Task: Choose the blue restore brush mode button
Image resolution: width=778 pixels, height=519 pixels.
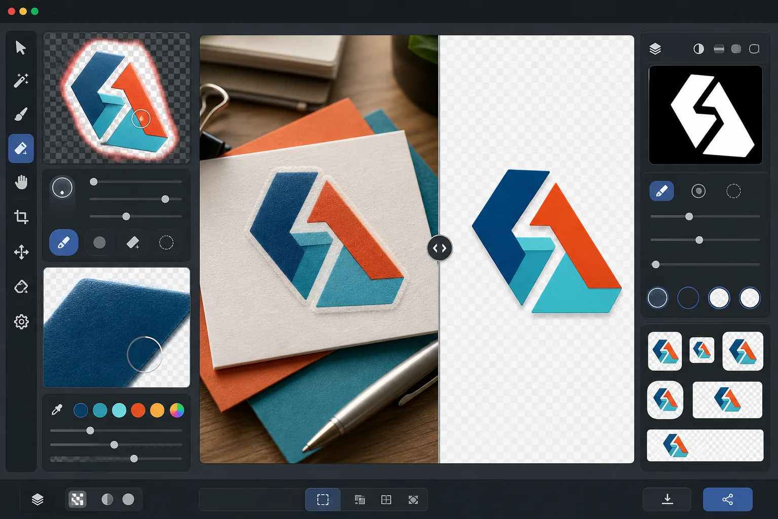Action: pos(64,242)
